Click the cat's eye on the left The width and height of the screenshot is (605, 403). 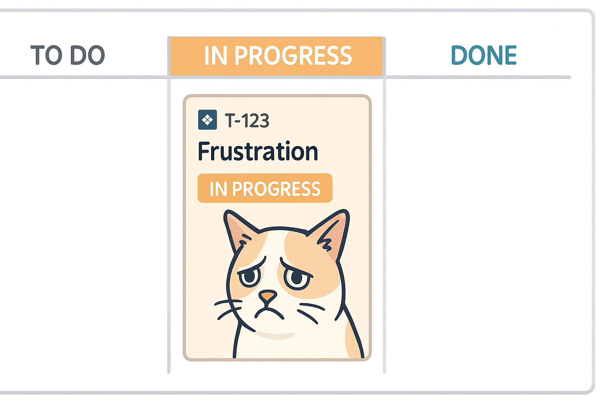pos(249,277)
